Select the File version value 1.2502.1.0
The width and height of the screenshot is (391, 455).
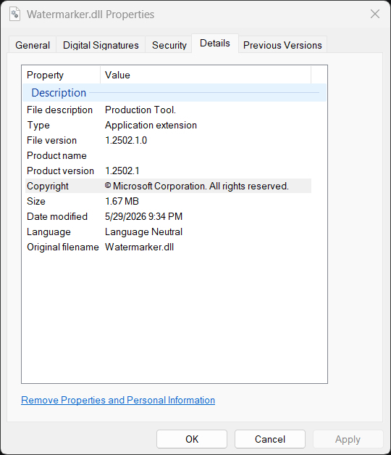(x=126, y=141)
